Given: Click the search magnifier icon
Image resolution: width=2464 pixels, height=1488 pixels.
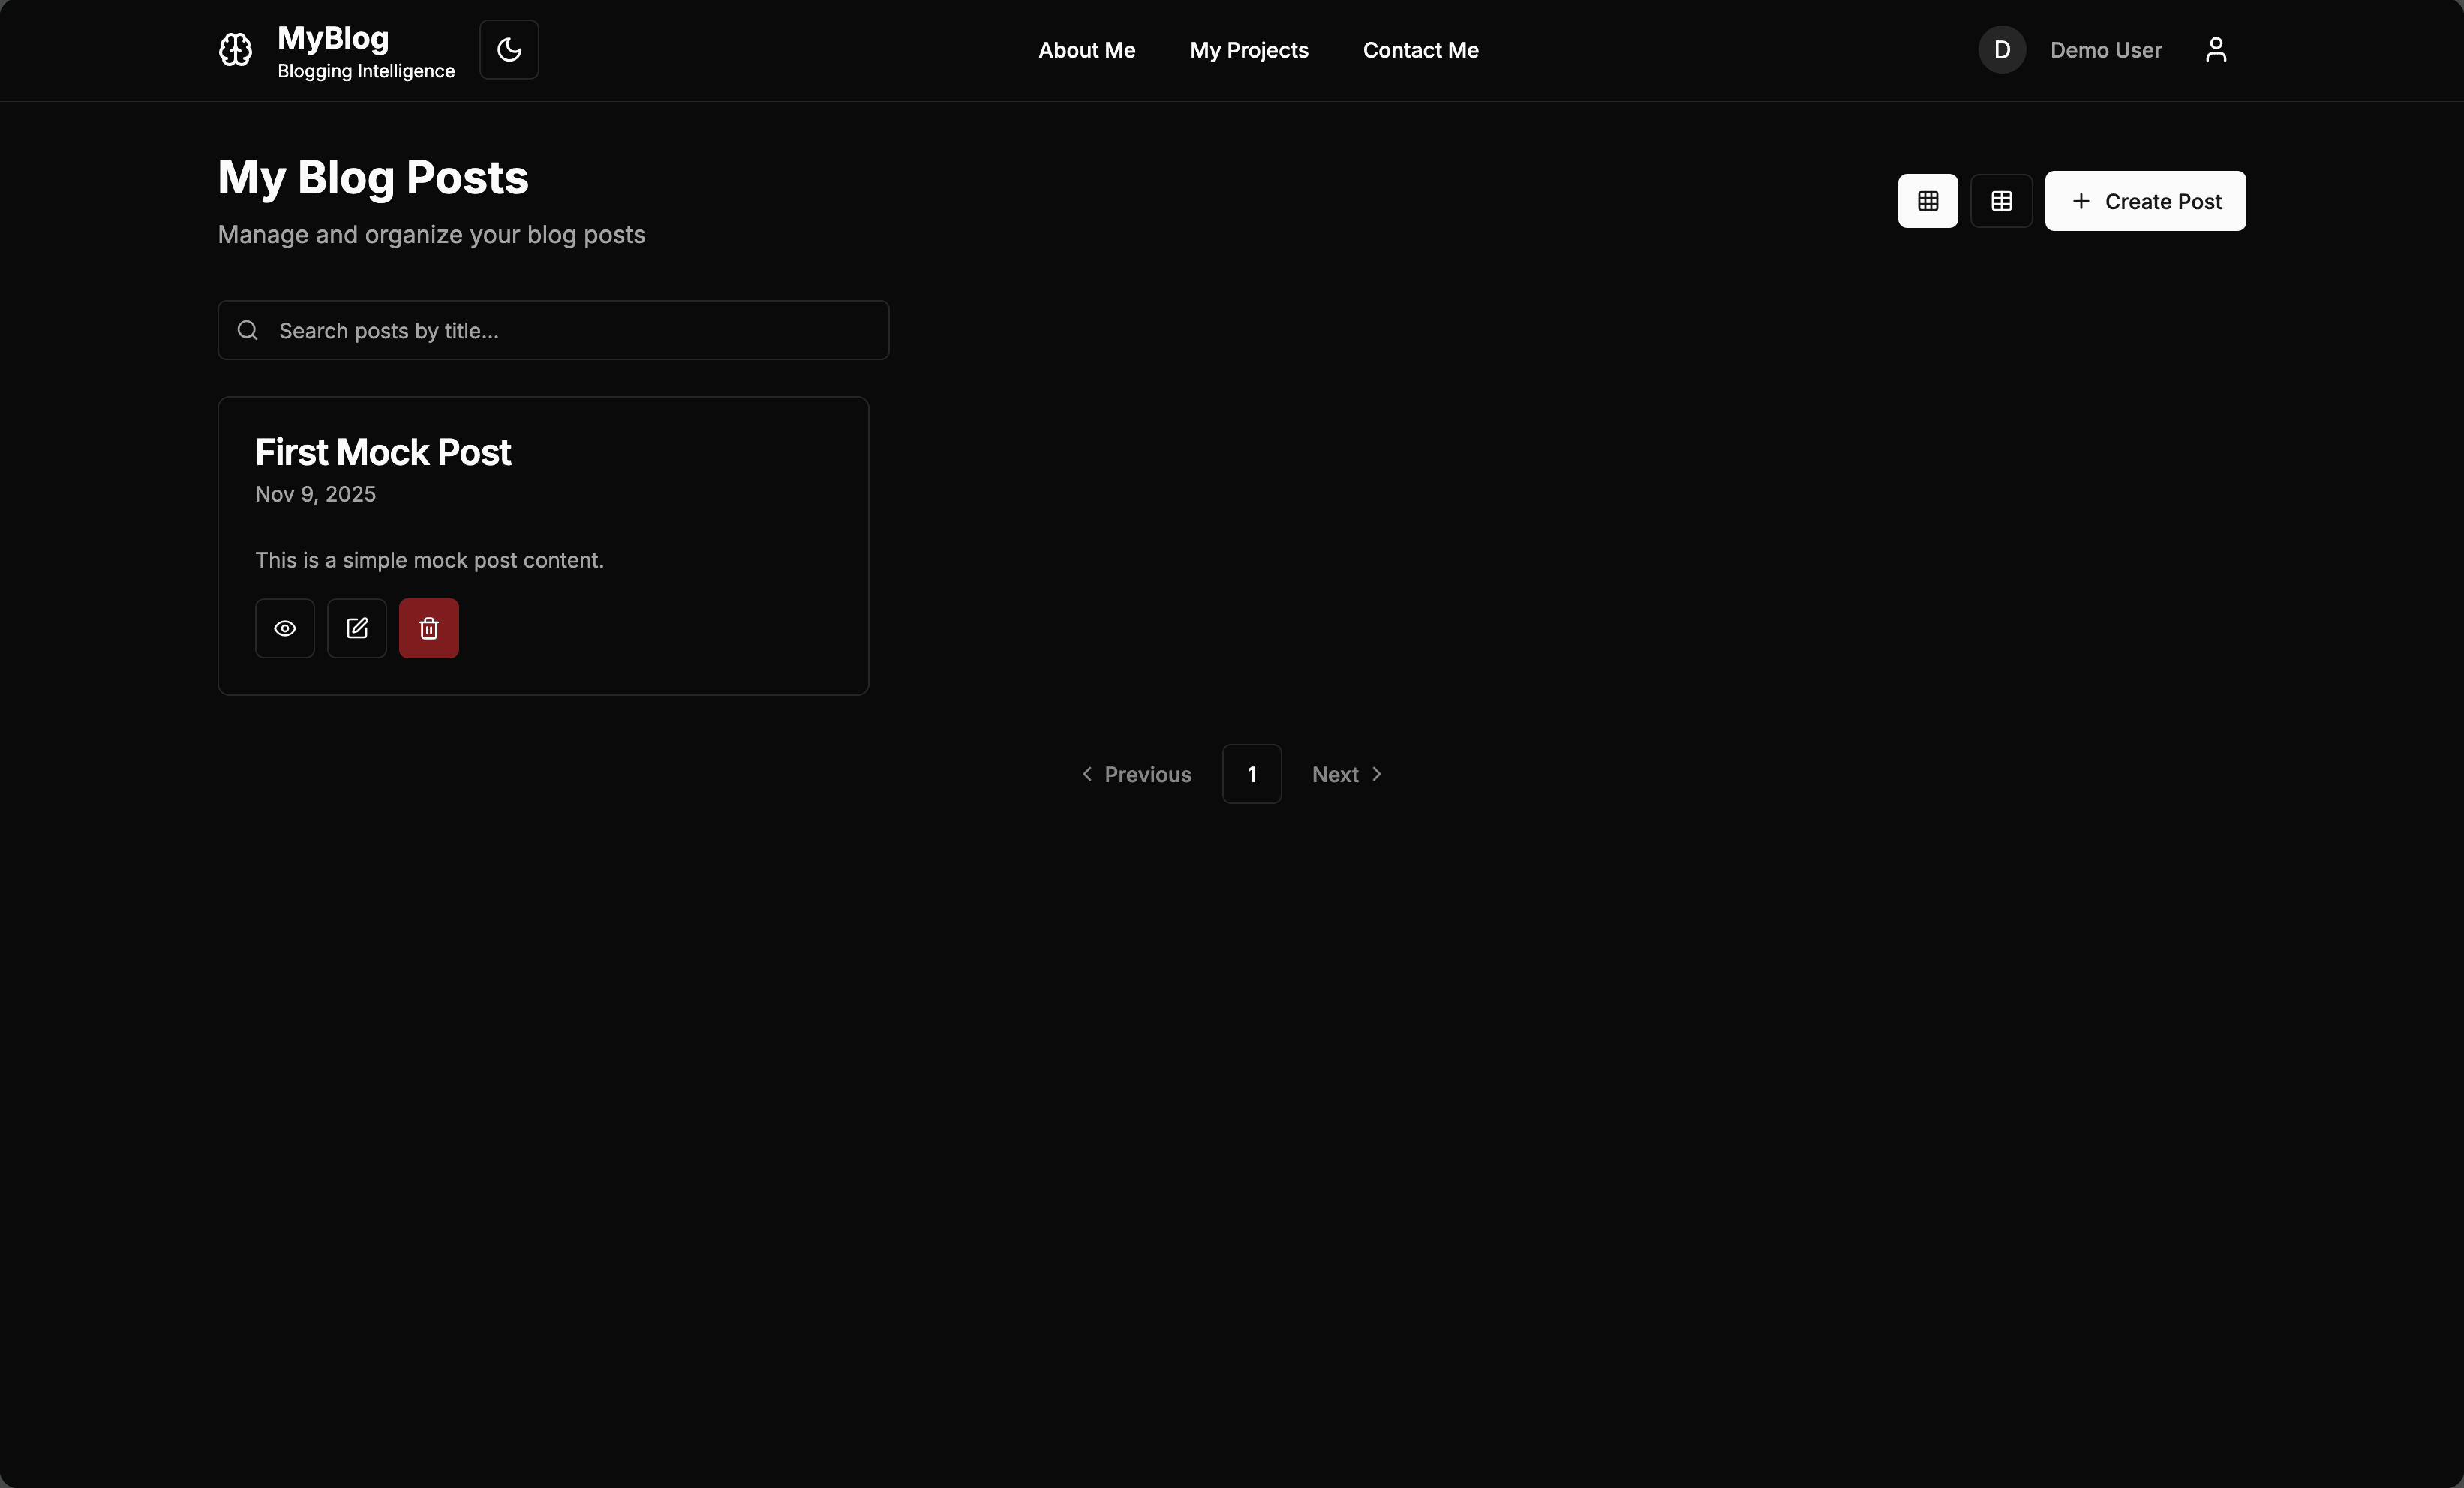Looking at the screenshot, I should click(x=248, y=331).
